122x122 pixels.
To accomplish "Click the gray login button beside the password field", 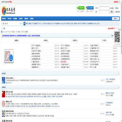I will [112, 12].
